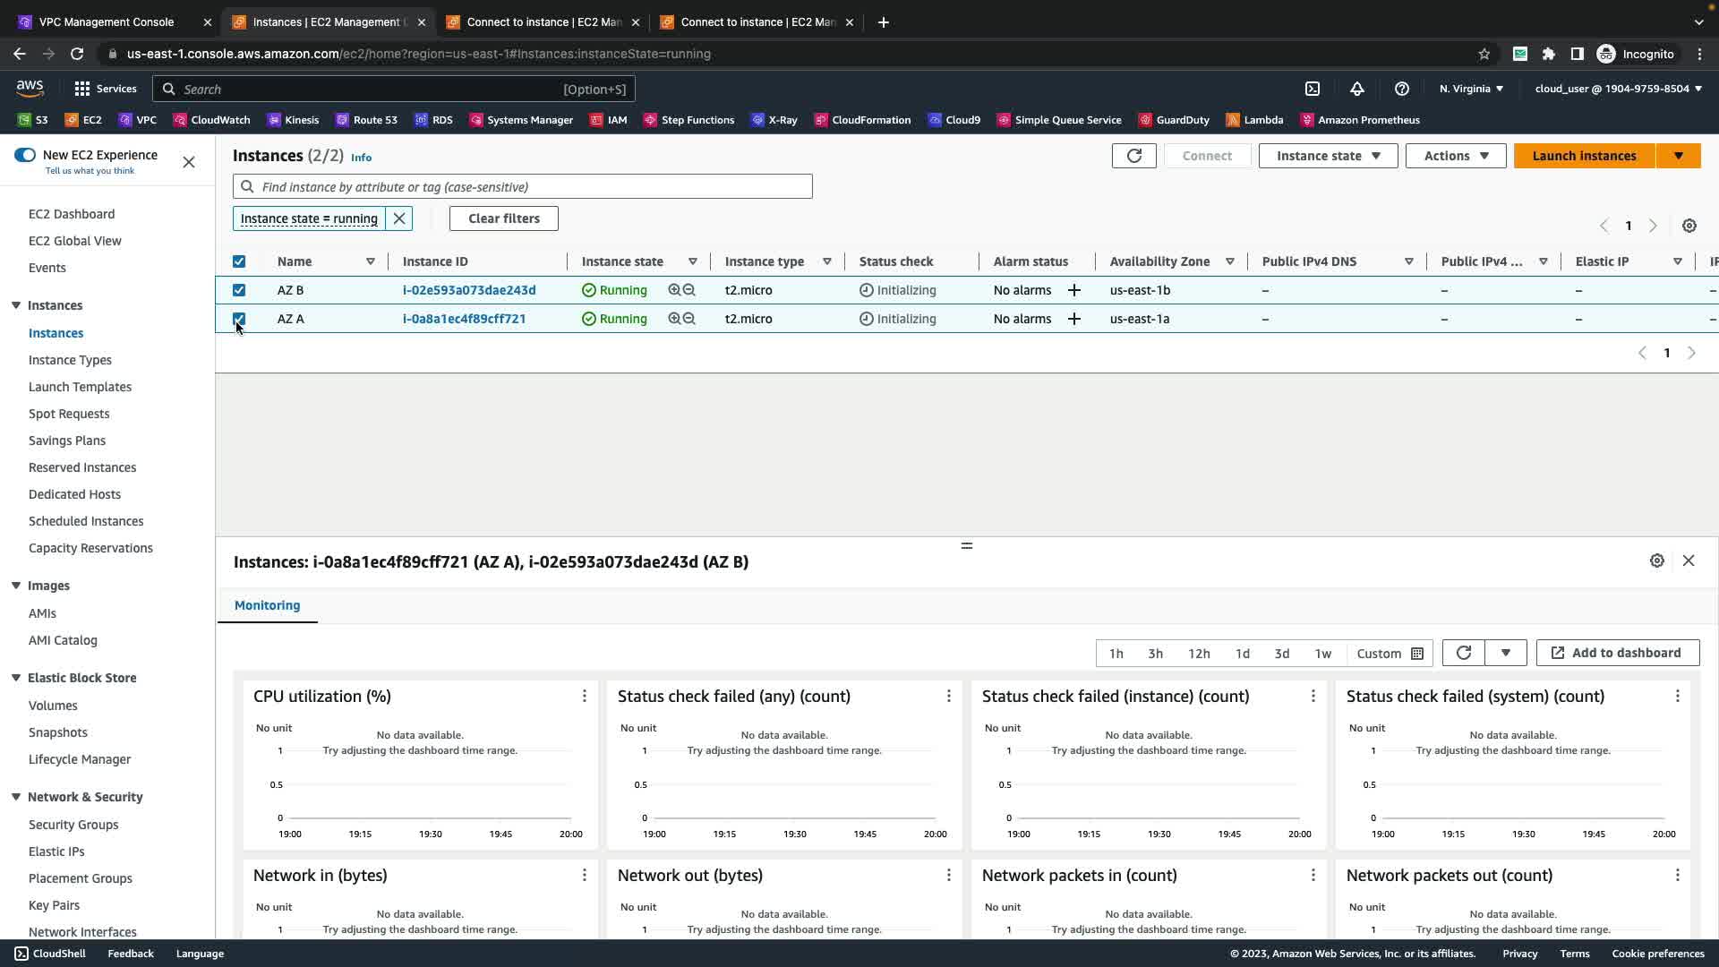Uncheck the AZ B instance checkbox
The image size is (1719, 967).
239,290
